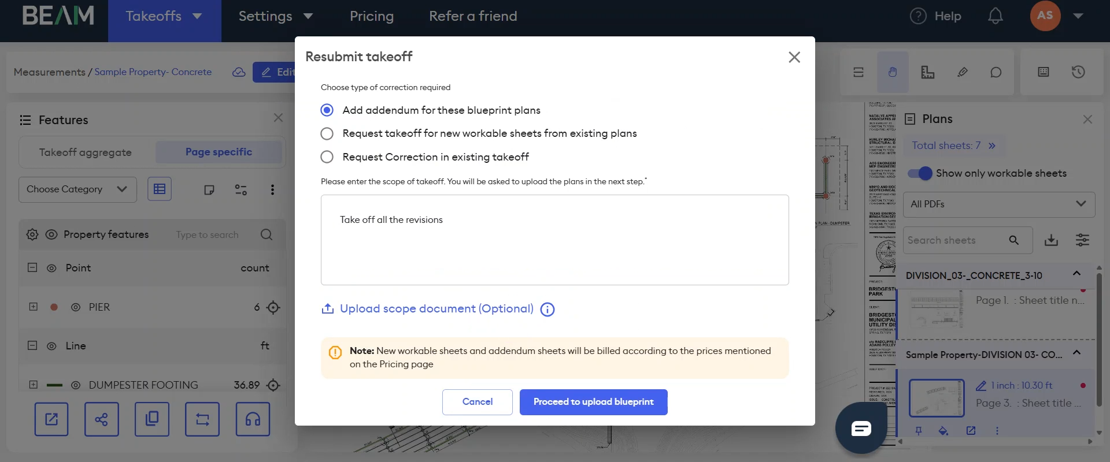Switch to Takeoff aggregate tab
The width and height of the screenshot is (1110, 462).
(86, 152)
